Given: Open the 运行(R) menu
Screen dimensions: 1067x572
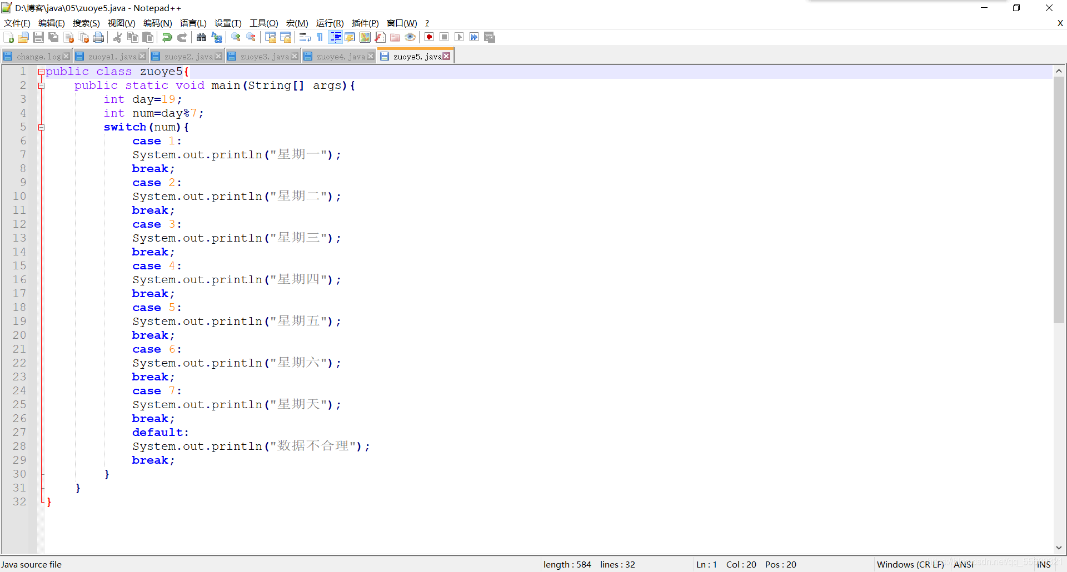Looking at the screenshot, I should click(x=330, y=23).
